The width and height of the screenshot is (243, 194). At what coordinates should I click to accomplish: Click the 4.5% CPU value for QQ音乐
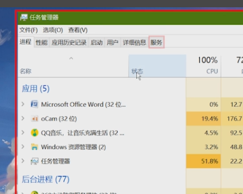[211, 133]
